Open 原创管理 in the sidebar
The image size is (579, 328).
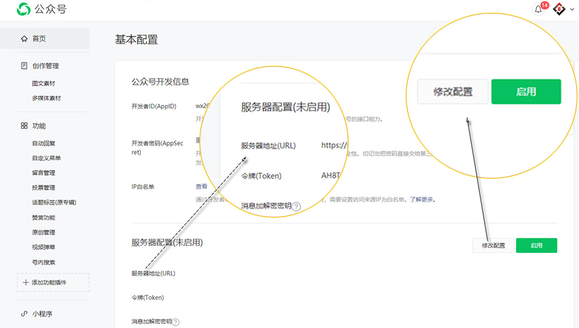point(44,232)
